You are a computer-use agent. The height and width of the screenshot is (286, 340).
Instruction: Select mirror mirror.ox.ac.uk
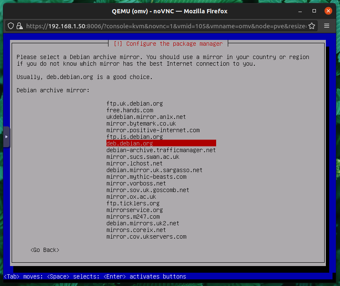[x=131, y=197]
